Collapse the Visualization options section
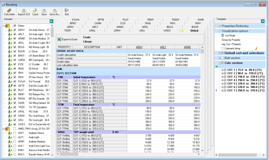 [220, 31]
